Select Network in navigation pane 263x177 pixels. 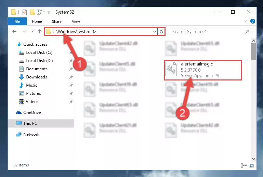tap(28, 134)
